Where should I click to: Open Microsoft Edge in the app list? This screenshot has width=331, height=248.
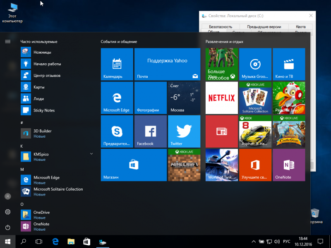[x=57, y=180]
